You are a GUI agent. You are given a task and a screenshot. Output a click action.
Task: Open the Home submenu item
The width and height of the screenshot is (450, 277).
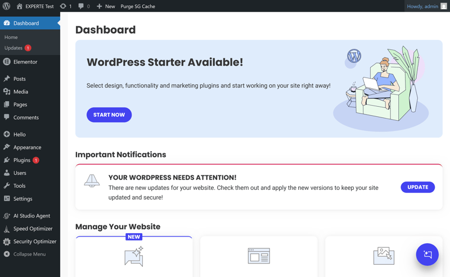point(11,37)
